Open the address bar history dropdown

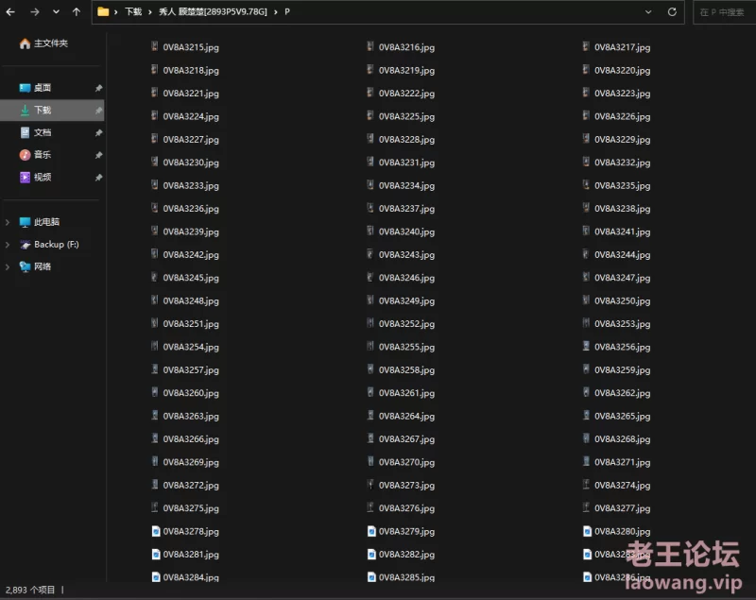(648, 12)
